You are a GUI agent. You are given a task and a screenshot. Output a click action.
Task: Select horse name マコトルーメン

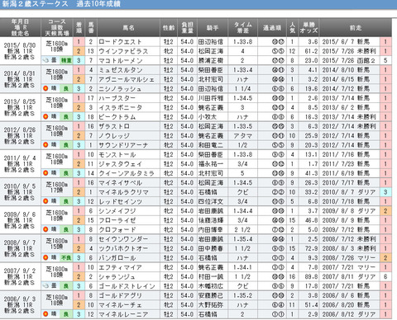click(x=121, y=60)
